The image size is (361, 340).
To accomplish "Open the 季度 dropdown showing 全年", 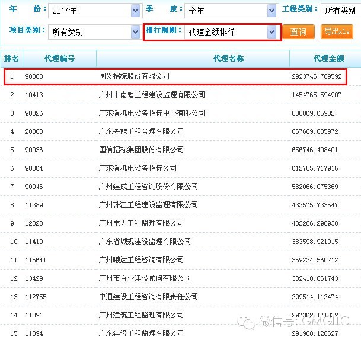I will [231, 11].
